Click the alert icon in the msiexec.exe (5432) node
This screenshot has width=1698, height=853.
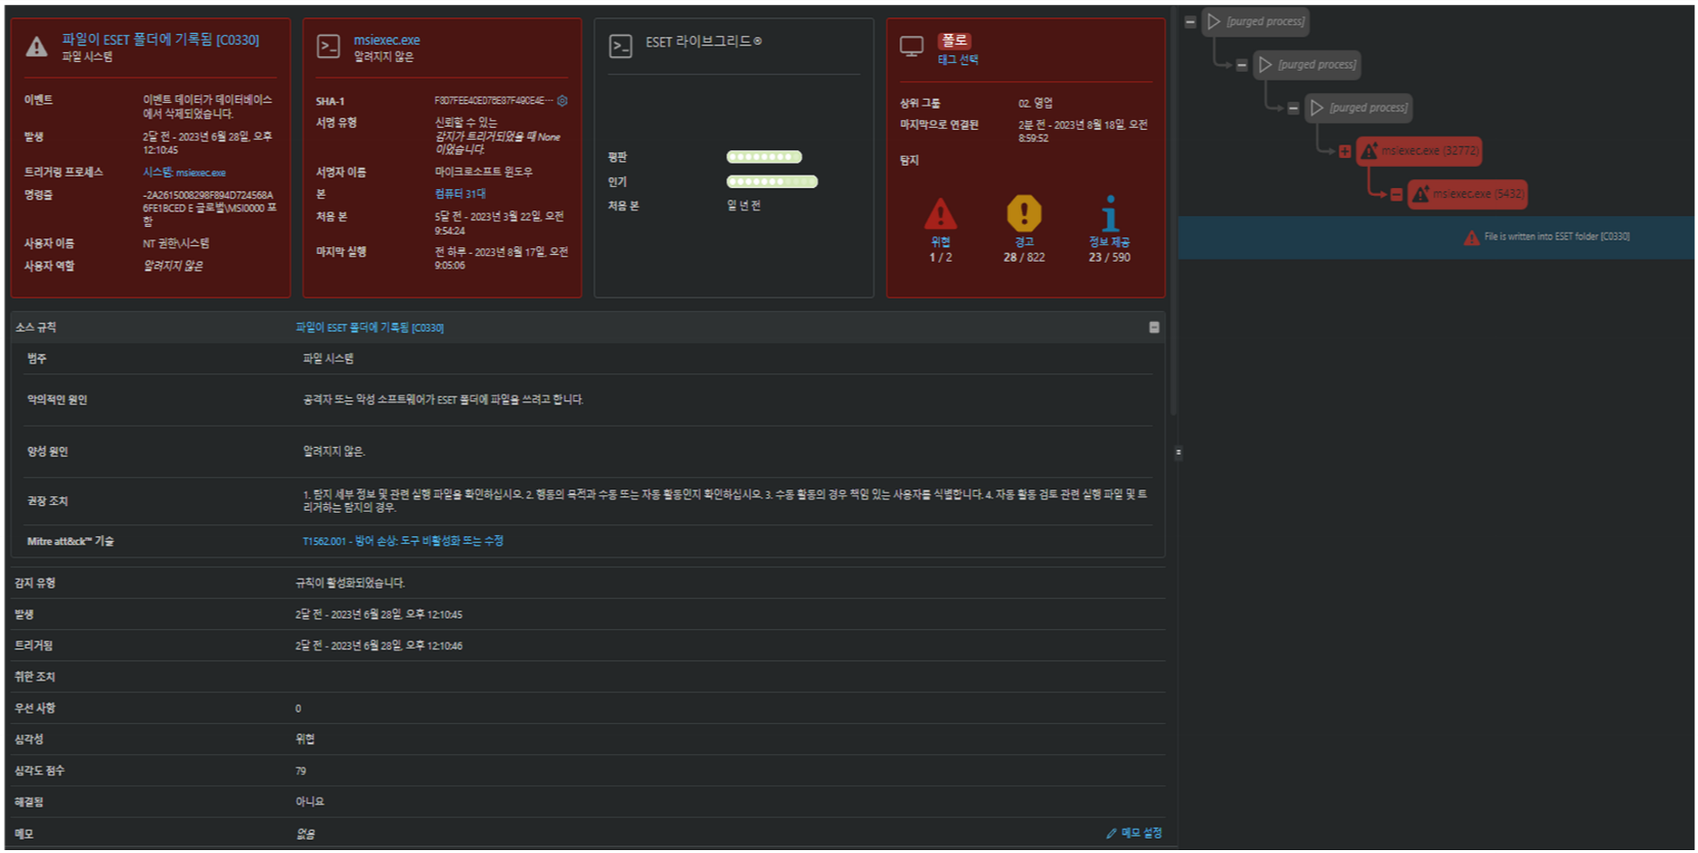(1421, 194)
